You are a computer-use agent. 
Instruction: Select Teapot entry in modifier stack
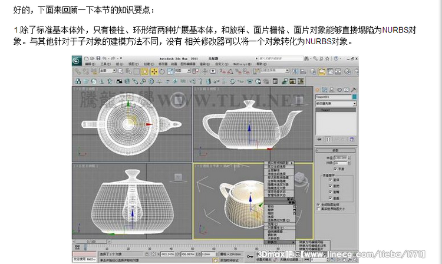click(x=336, y=110)
